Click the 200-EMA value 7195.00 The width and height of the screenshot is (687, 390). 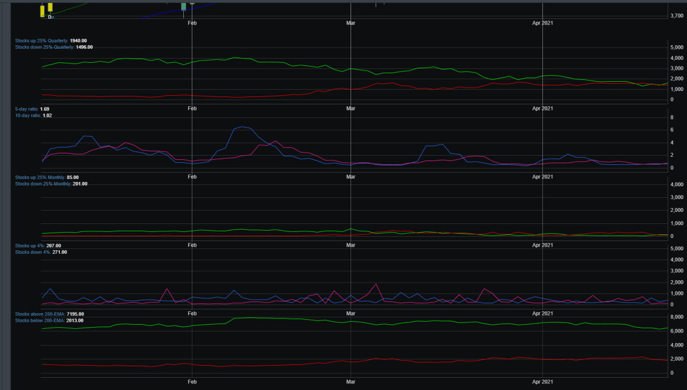[x=75, y=314]
